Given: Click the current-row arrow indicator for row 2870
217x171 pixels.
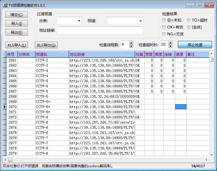Looking at the screenshot, I should pyautogui.click(x=5, y=107).
